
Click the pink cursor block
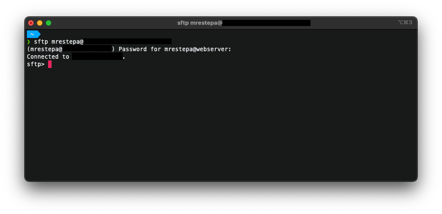[x=50, y=64]
